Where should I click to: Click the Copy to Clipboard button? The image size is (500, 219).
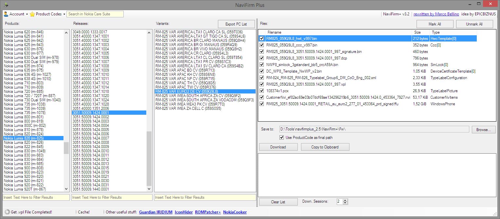pos(325,147)
